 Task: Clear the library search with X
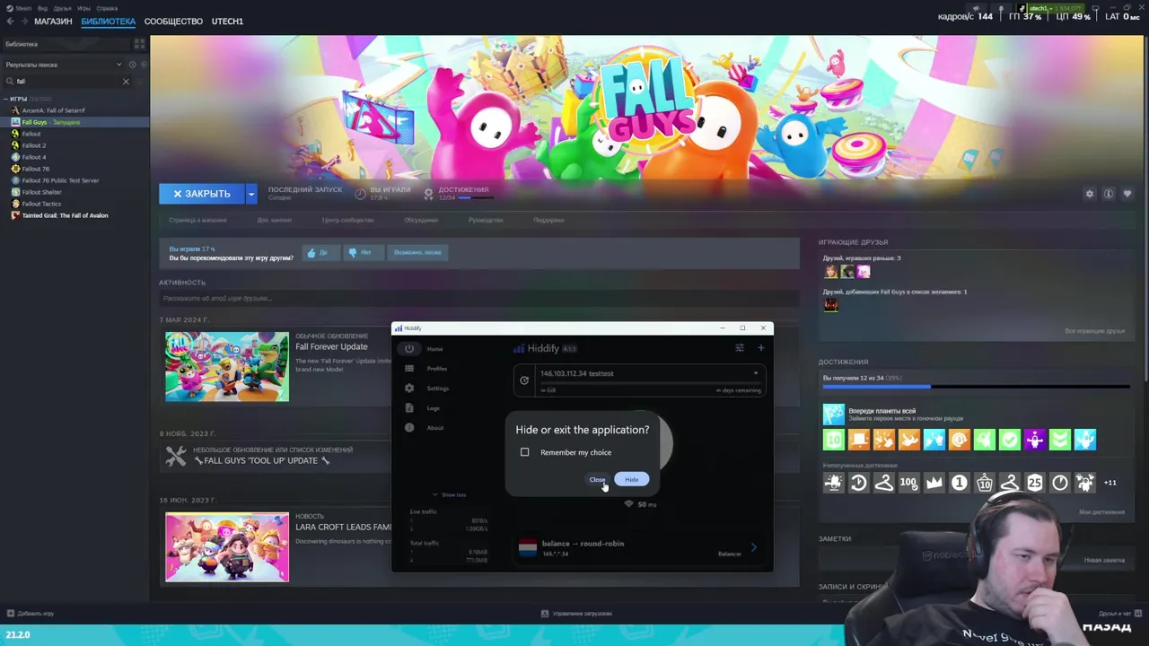click(126, 82)
